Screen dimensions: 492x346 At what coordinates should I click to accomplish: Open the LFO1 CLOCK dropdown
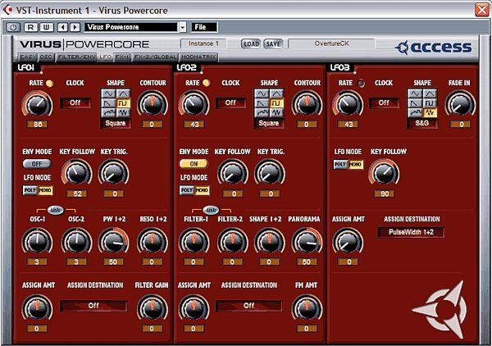click(75, 102)
